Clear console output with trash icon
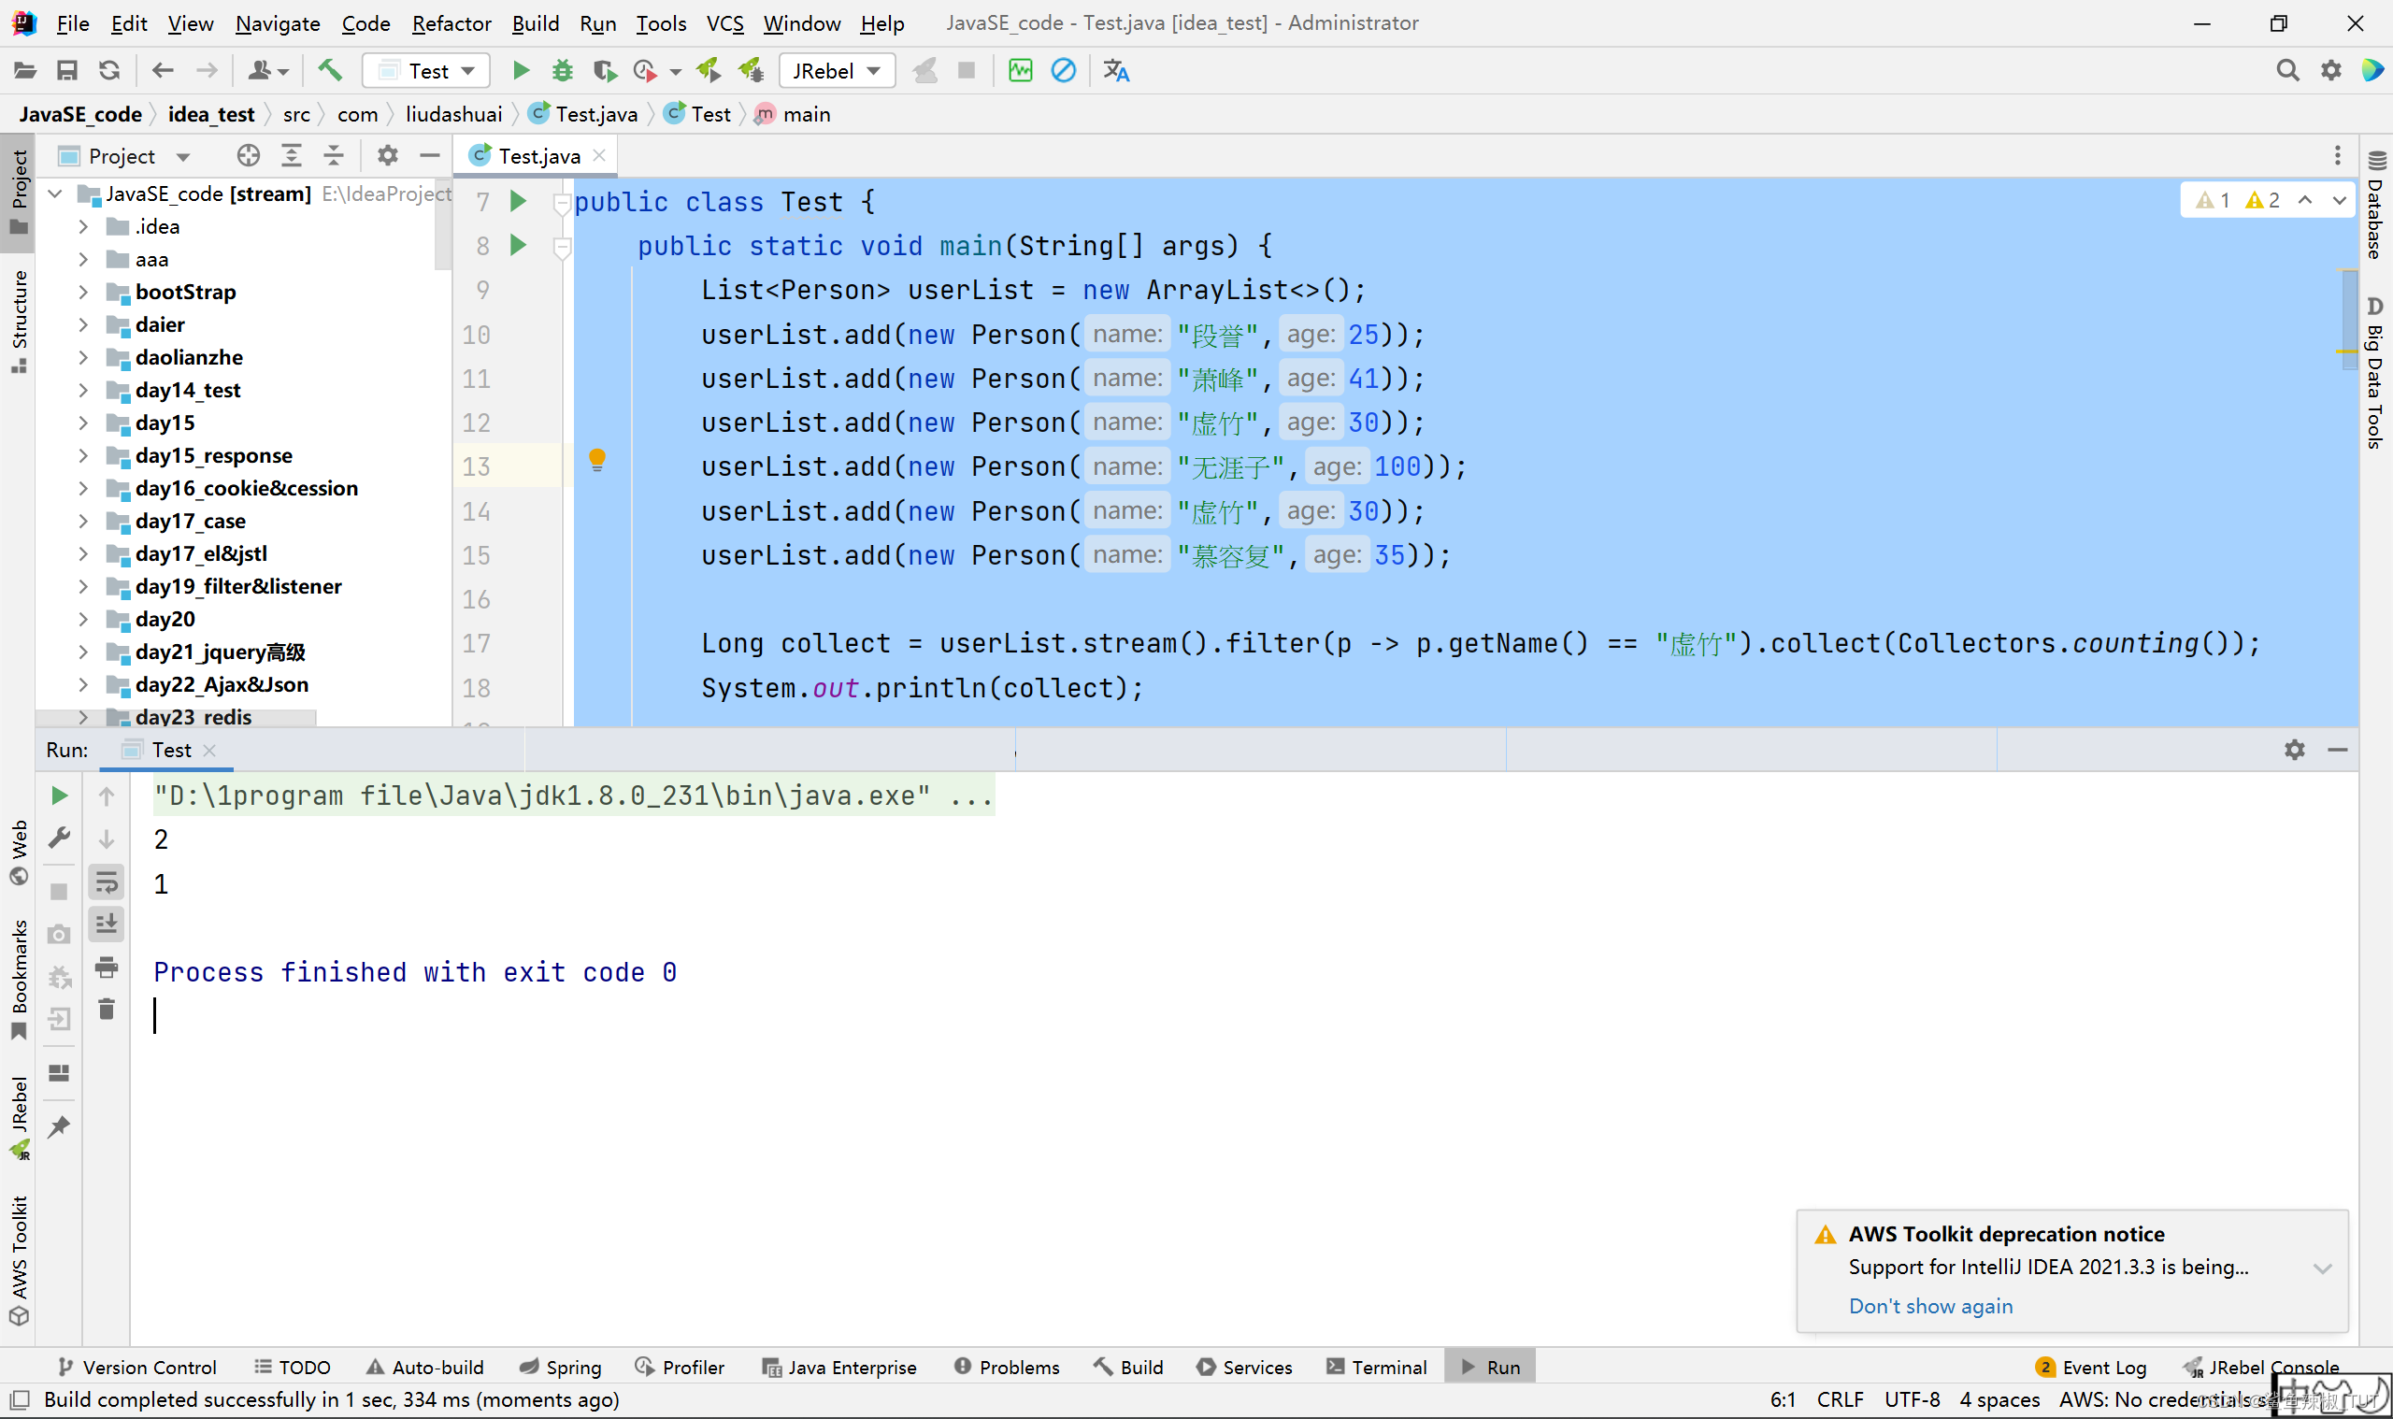This screenshot has height=1419, width=2393. point(107,1010)
